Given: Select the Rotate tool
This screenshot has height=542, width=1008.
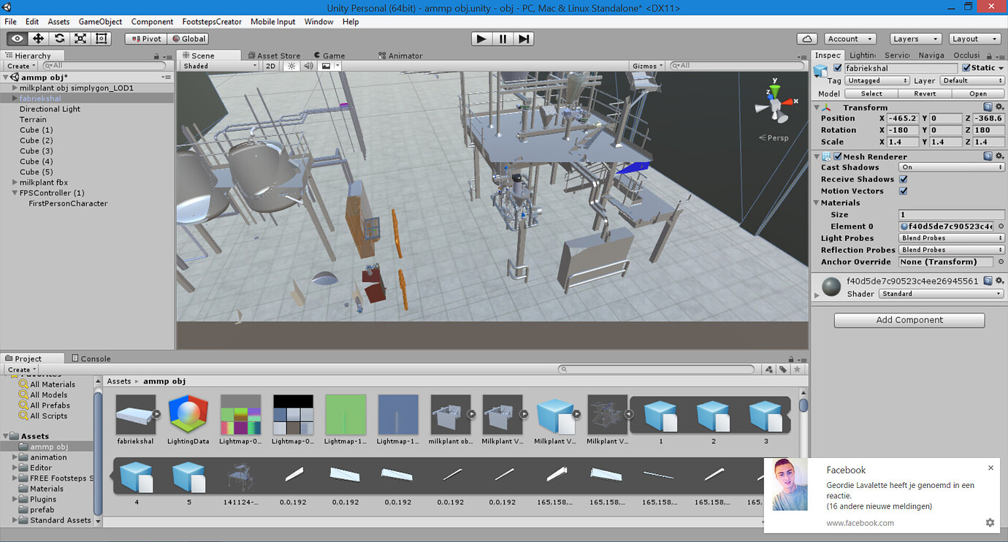Looking at the screenshot, I should [x=58, y=38].
